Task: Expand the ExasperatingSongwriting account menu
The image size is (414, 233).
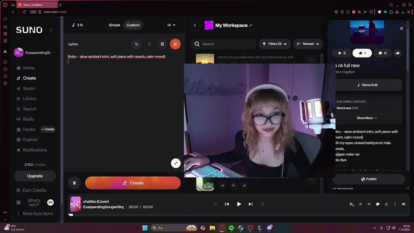Action: (x=35, y=53)
